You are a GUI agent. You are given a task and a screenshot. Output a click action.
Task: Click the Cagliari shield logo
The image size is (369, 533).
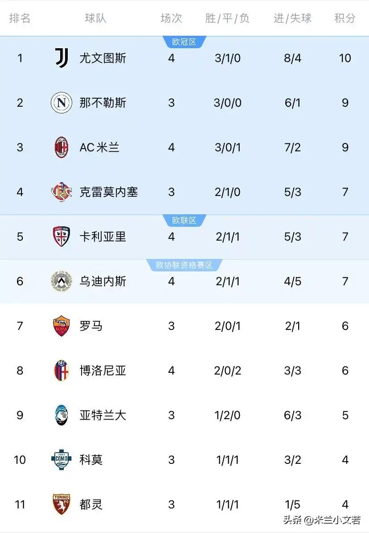tap(61, 237)
